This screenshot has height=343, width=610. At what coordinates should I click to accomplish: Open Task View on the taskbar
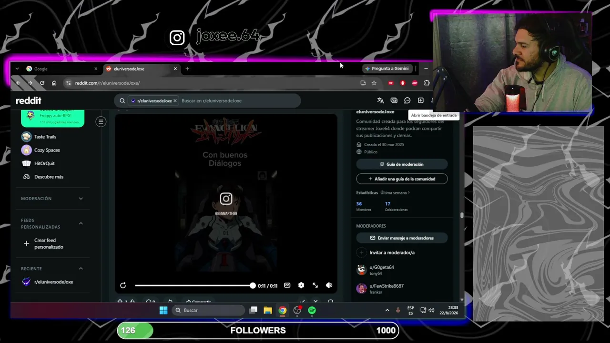254,310
